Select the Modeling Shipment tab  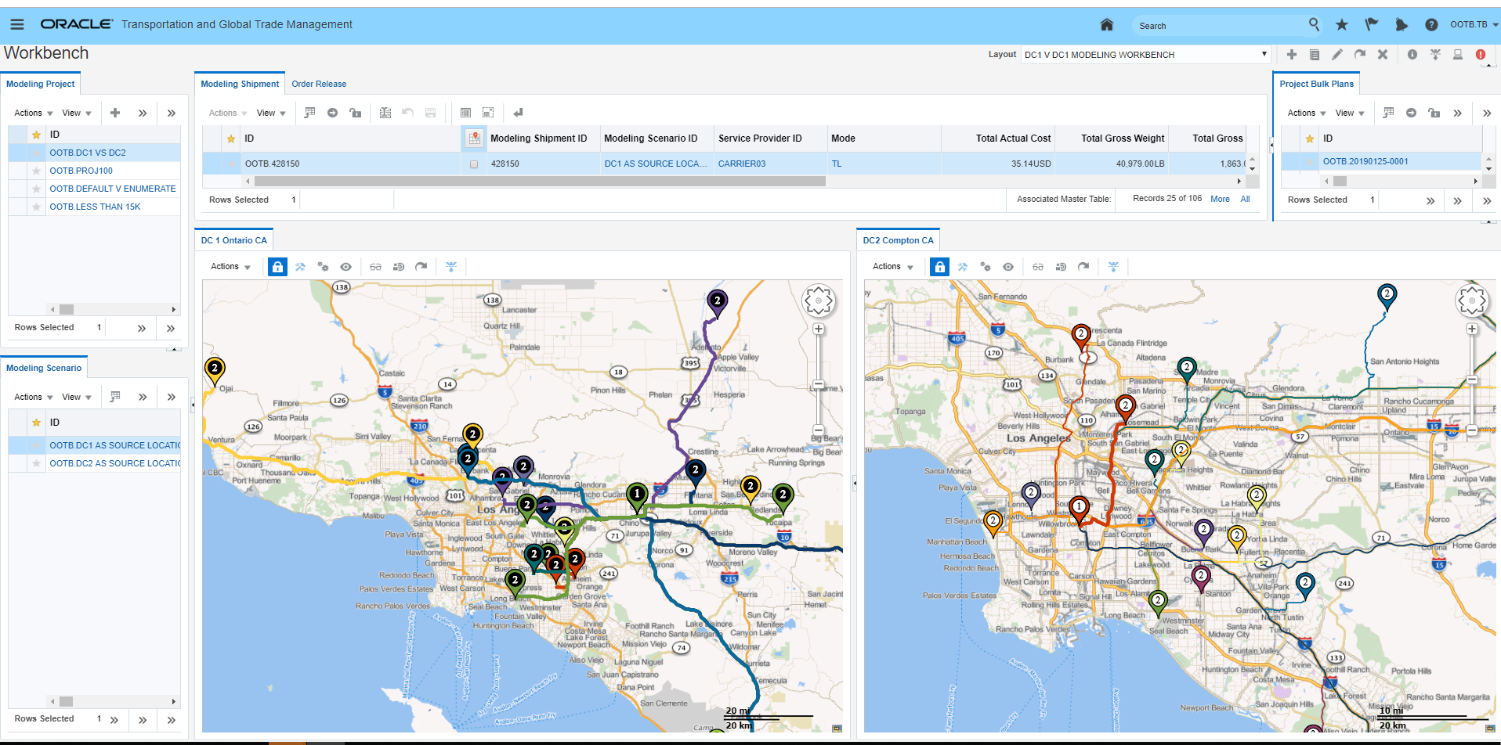point(240,84)
